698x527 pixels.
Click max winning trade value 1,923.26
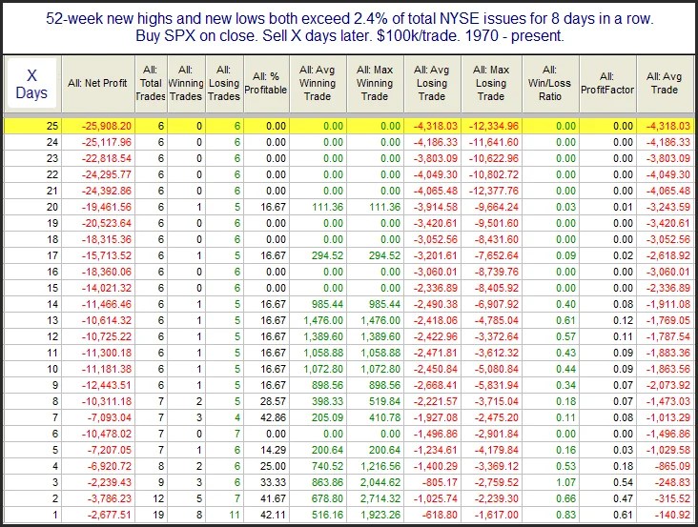tap(380, 515)
